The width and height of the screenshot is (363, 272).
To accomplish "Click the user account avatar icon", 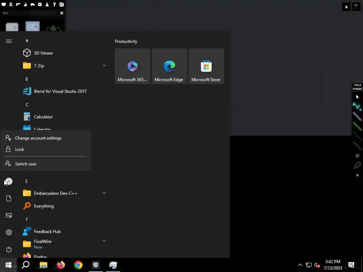I will (9, 181).
